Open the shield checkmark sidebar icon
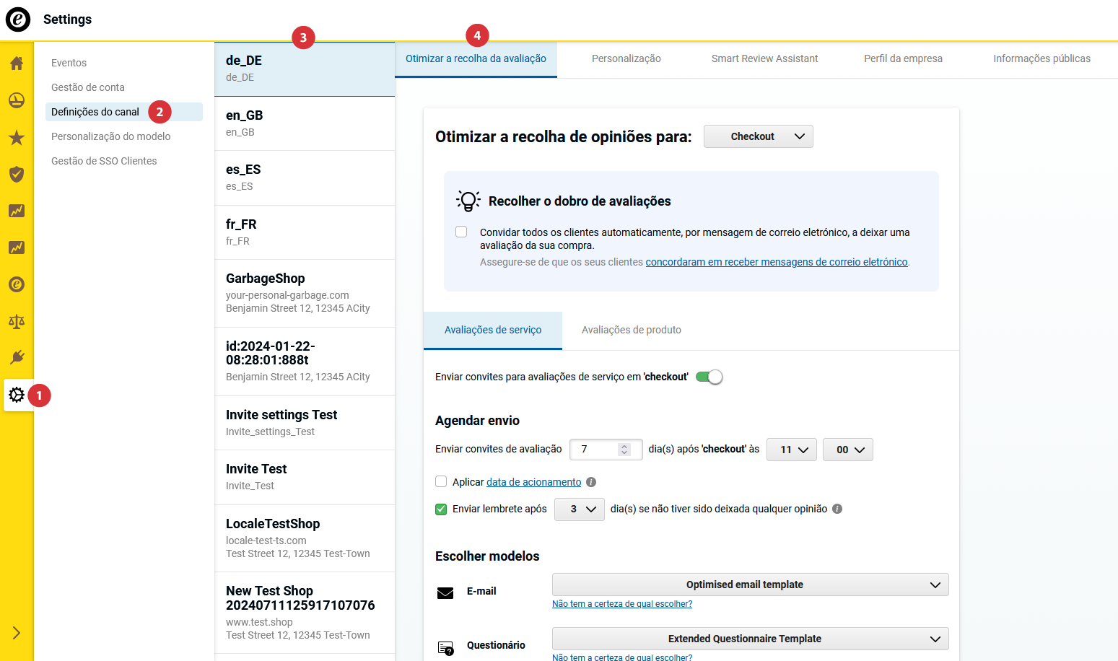The width and height of the screenshot is (1118, 661). [x=17, y=175]
